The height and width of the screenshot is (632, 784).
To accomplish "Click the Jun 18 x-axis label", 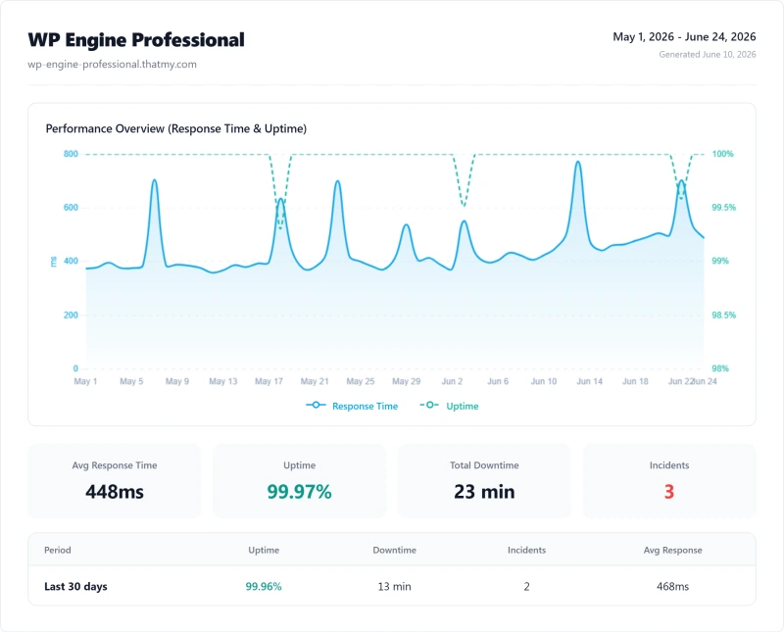I will (635, 381).
